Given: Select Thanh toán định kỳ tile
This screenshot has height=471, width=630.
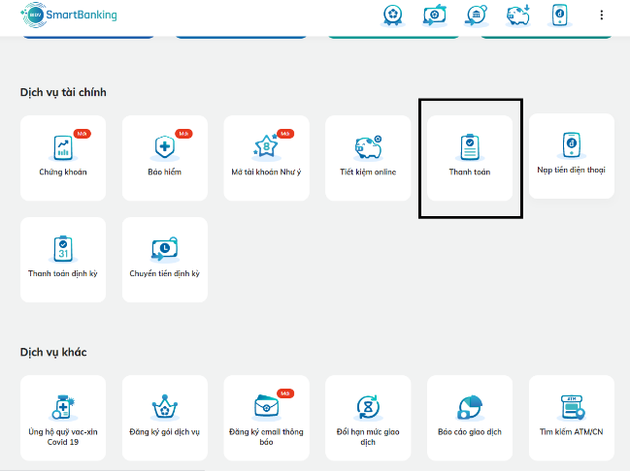Looking at the screenshot, I should (x=63, y=260).
